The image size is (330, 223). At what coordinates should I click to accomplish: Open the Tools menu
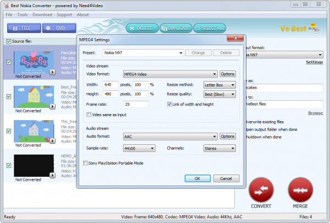tap(23, 15)
